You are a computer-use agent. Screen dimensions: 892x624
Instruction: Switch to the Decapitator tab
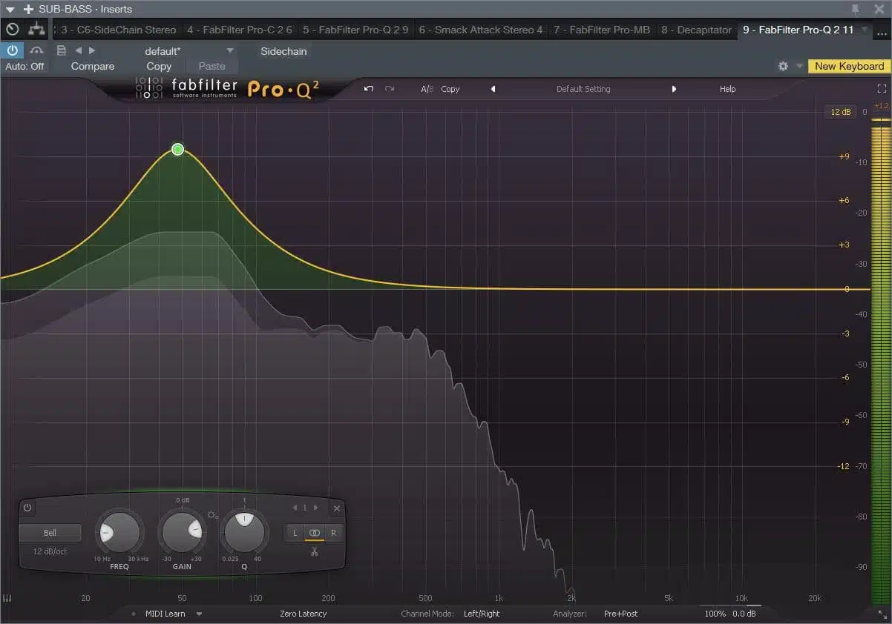696,30
